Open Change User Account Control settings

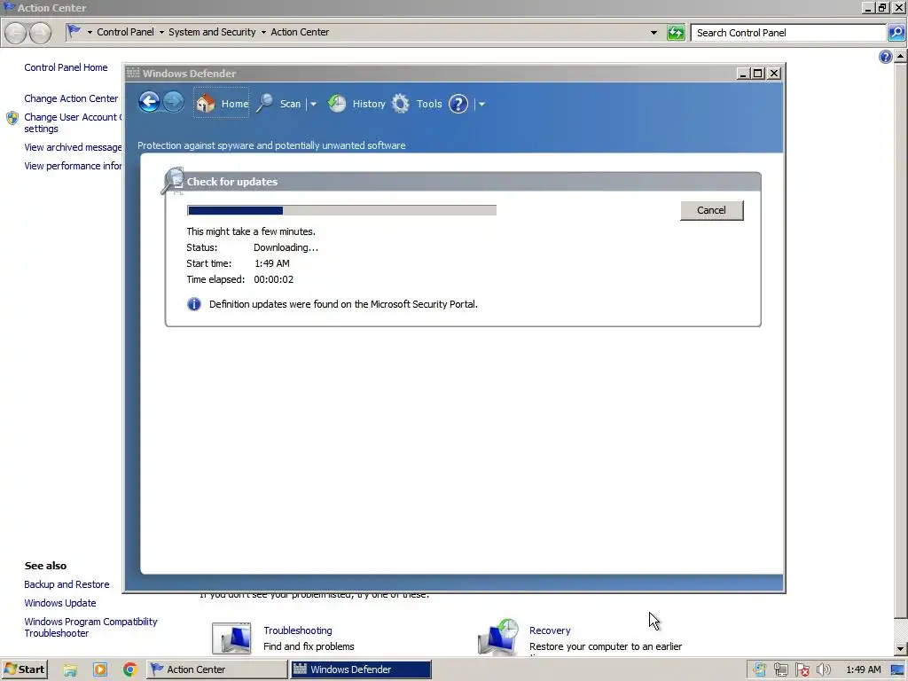coord(73,122)
